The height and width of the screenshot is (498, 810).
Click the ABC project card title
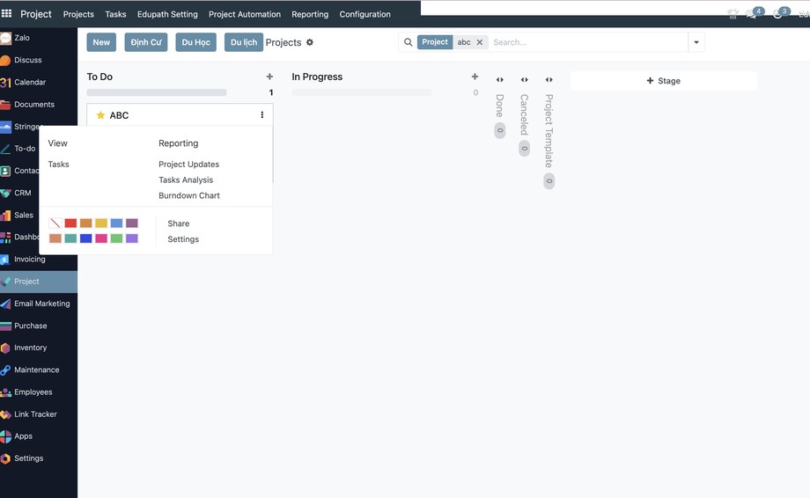pyautogui.click(x=119, y=115)
